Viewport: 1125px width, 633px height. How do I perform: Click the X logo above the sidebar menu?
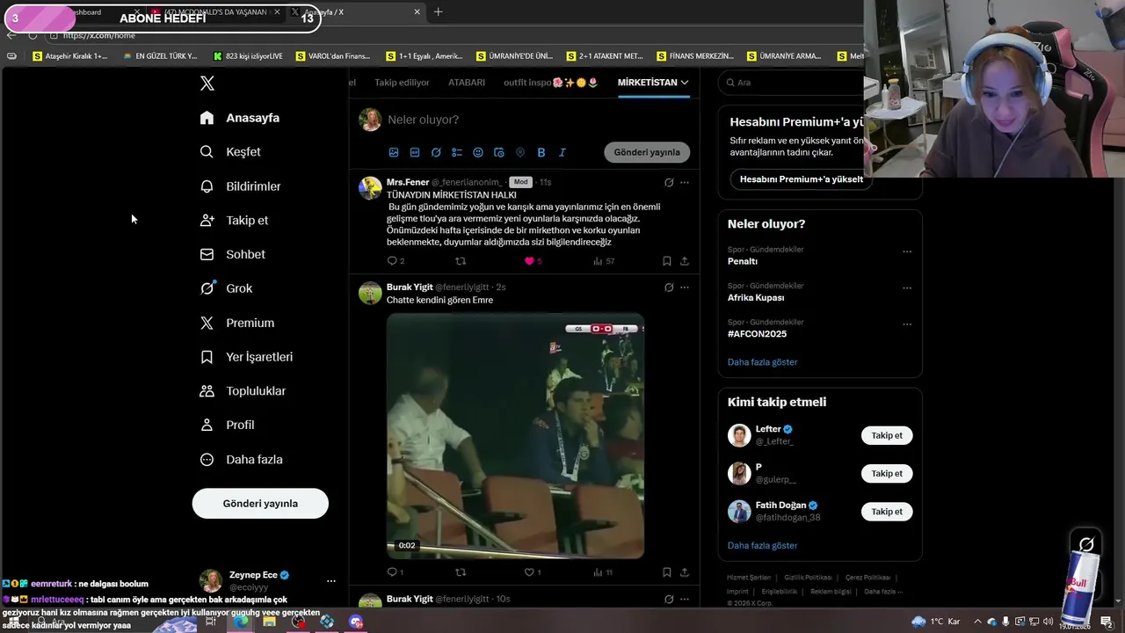pyautogui.click(x=207, y=84)
